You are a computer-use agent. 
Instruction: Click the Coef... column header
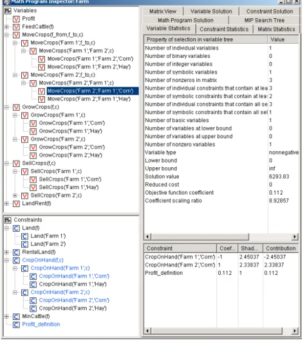click(227, 248)
